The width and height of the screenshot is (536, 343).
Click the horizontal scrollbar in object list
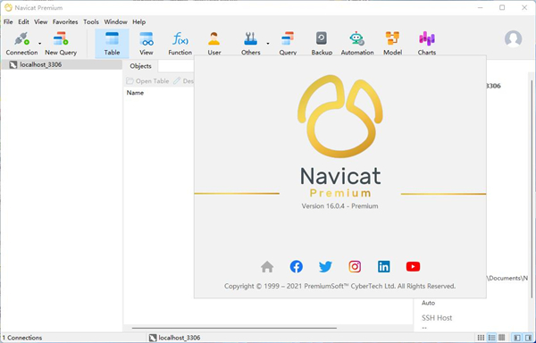click(234, 328)
